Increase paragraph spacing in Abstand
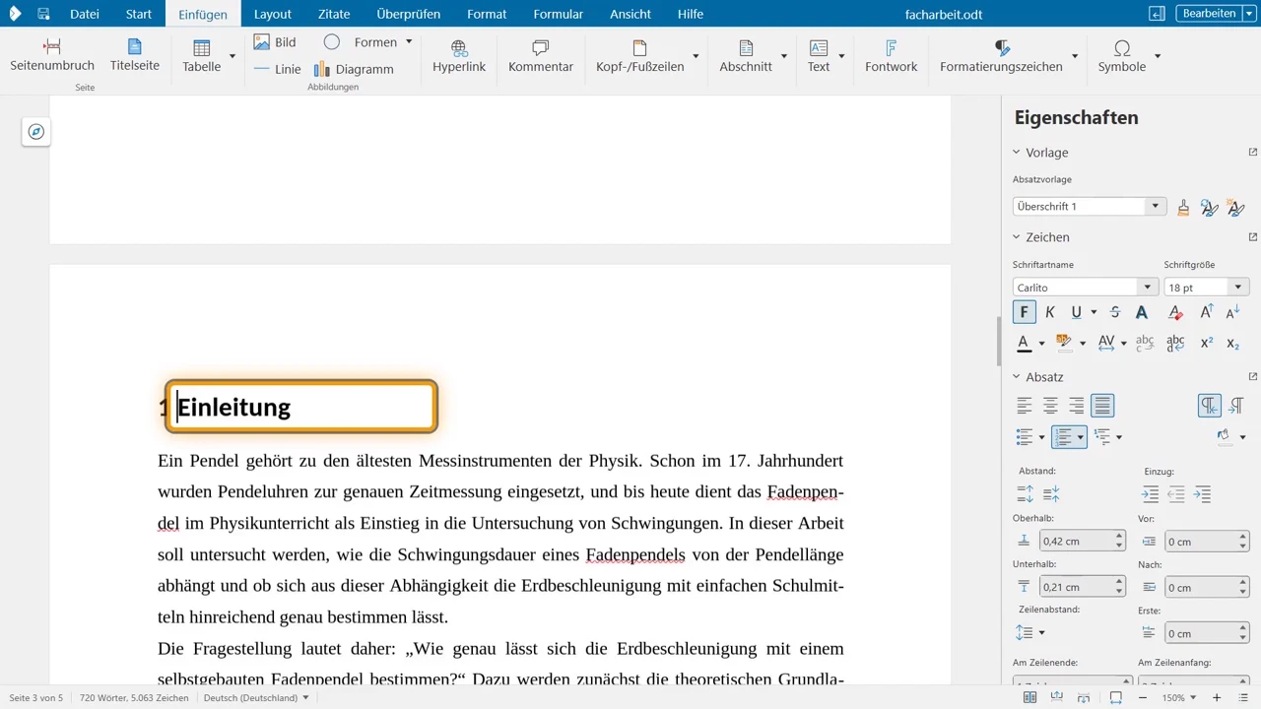This screenshot has height=709, width=1261. (1025, 494)
